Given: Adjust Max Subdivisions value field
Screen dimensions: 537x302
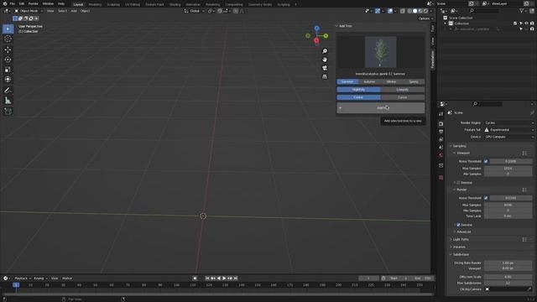Looking at the screenshot, I should point(508,284).
